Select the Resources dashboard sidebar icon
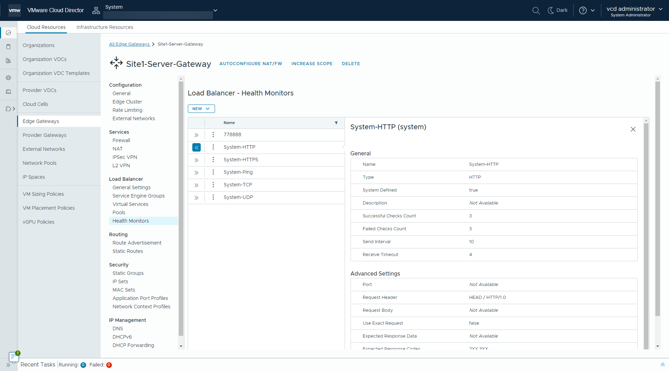This screenshot has height=371, width=669. [8, 33]
